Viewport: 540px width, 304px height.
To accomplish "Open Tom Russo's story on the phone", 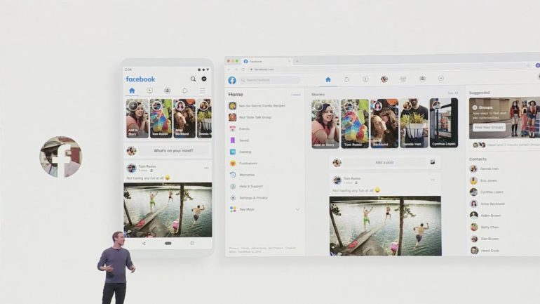I will [161, 118].
